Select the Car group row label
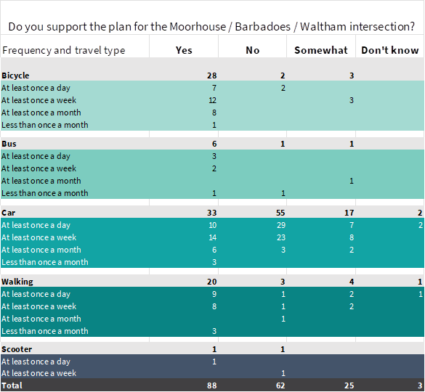Screen dimensions: 425x392 (x=8, y=213)
